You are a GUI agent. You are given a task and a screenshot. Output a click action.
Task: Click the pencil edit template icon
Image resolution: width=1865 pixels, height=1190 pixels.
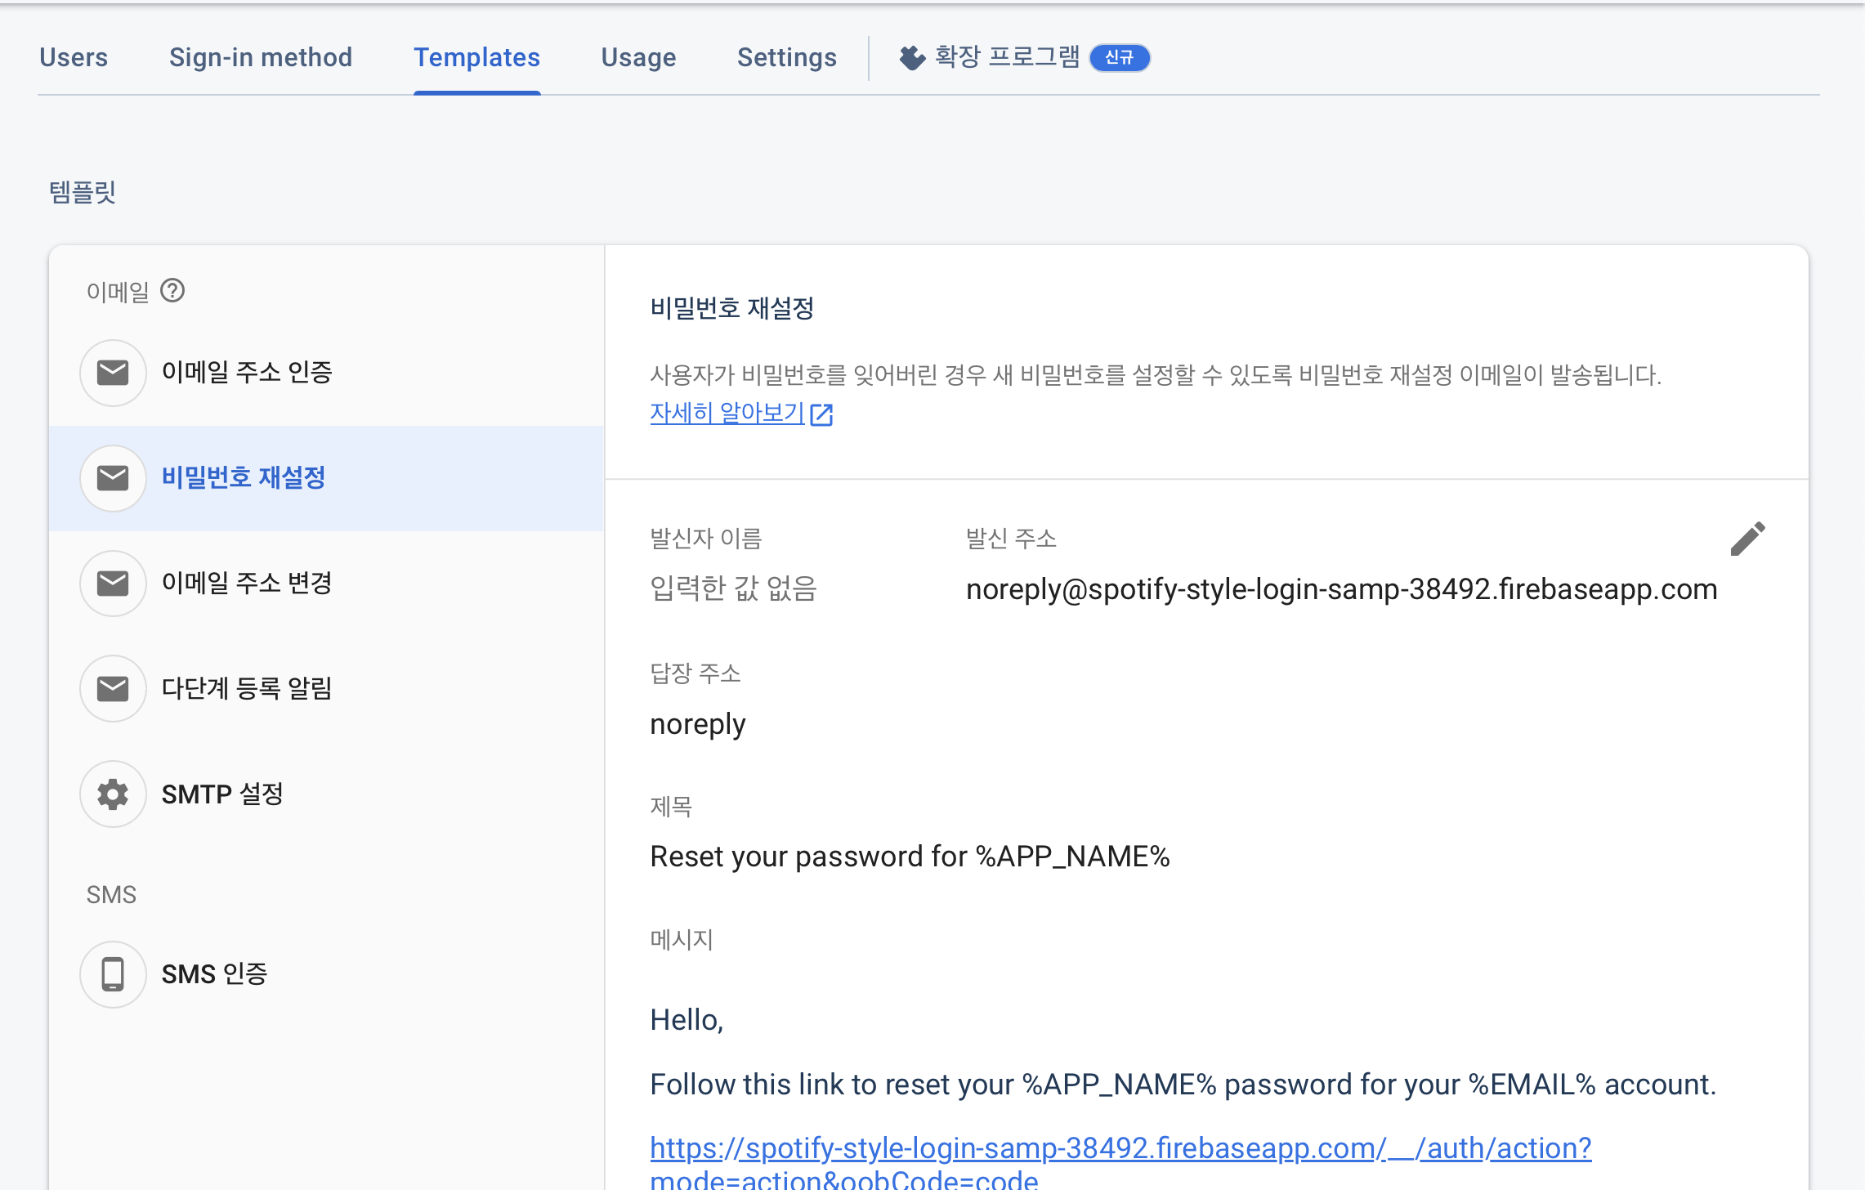coord(1747,539)
